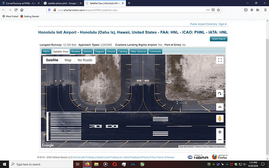Open the Comments tab
Image resolution: width=269 pixels, height=168 pixels.
155,51
